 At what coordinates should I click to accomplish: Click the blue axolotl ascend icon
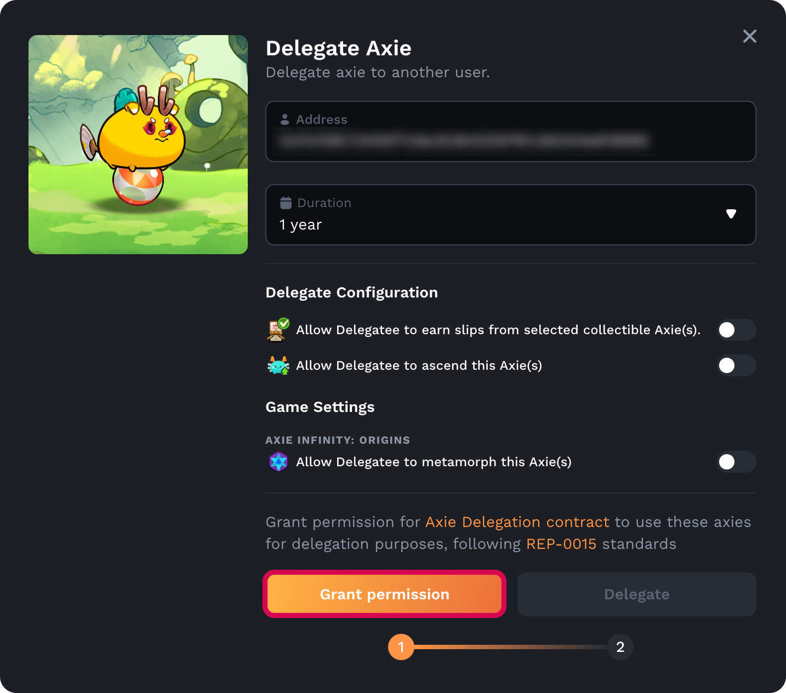278,365
